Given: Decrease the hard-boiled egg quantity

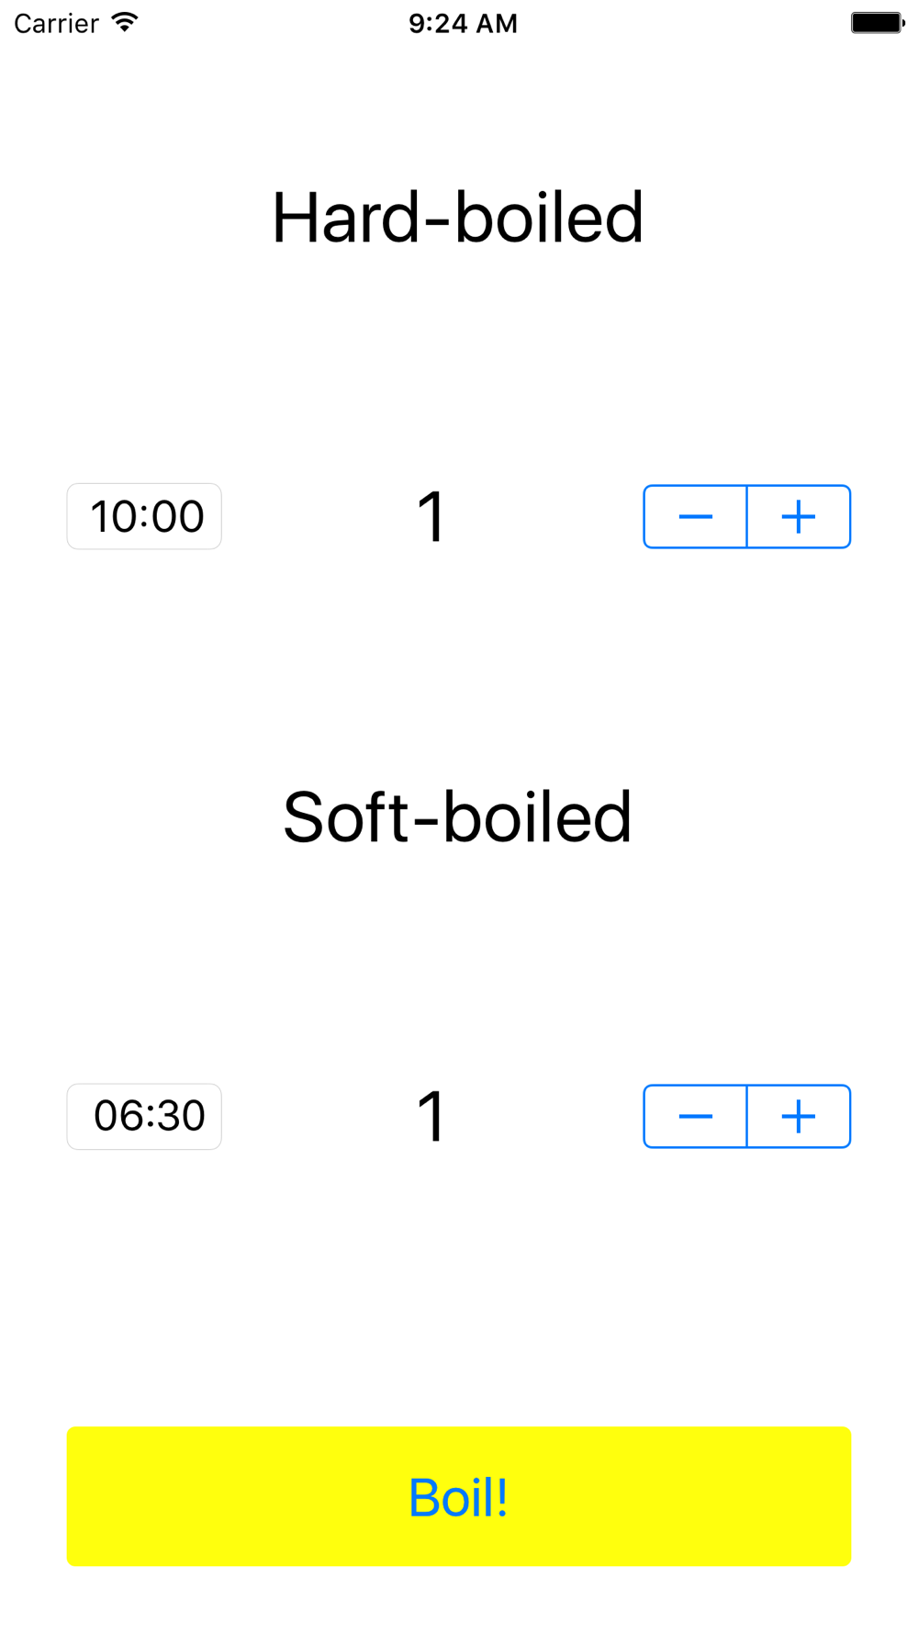Looking at the screenshot, I should point(695,517).
